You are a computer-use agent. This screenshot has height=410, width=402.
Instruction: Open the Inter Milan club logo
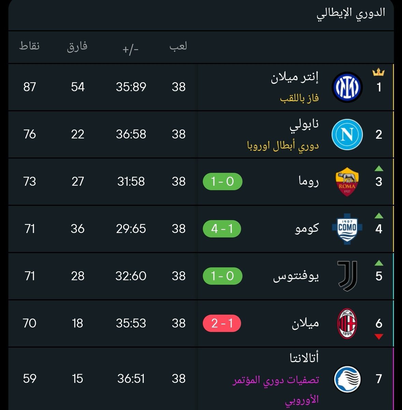(347, 87)
